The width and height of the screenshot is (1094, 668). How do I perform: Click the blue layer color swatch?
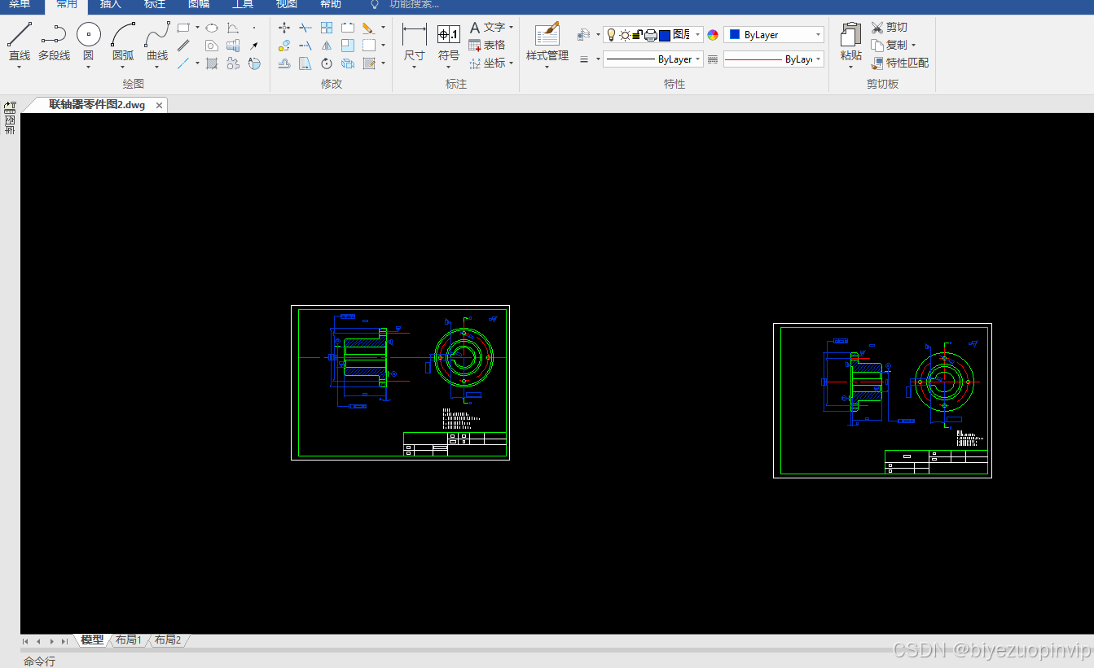pos(665,35)
